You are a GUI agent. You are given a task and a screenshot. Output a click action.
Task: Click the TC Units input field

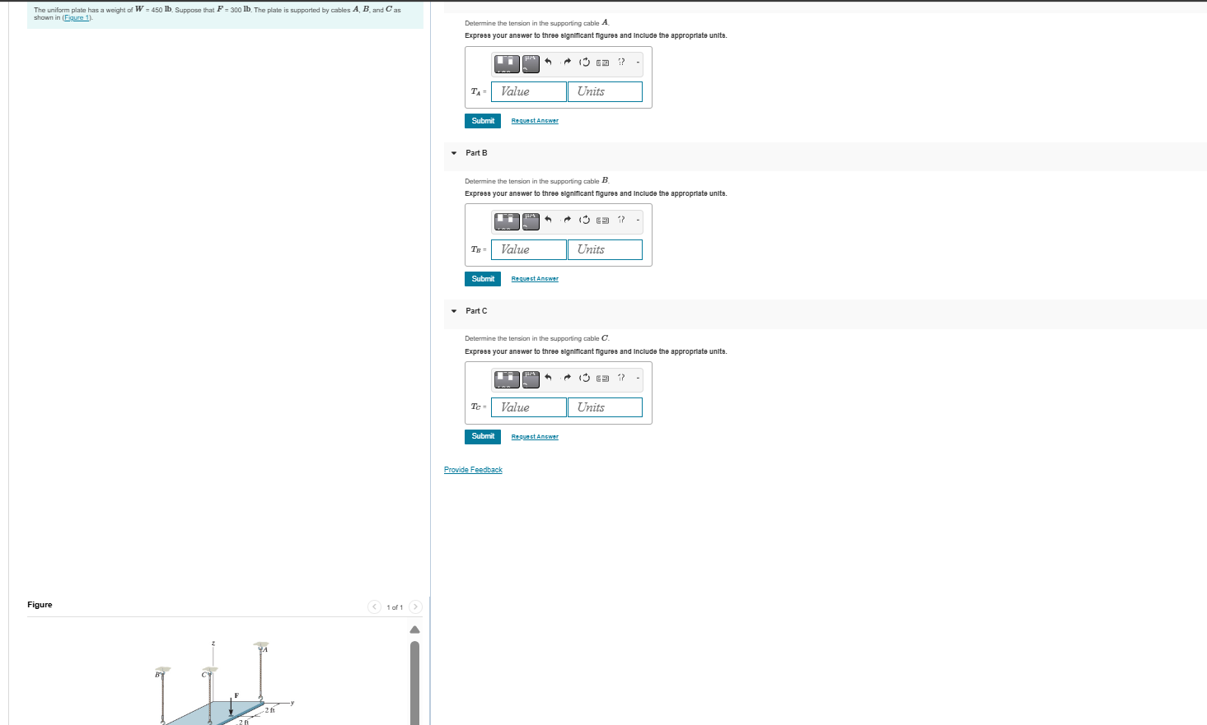(605, 407)
